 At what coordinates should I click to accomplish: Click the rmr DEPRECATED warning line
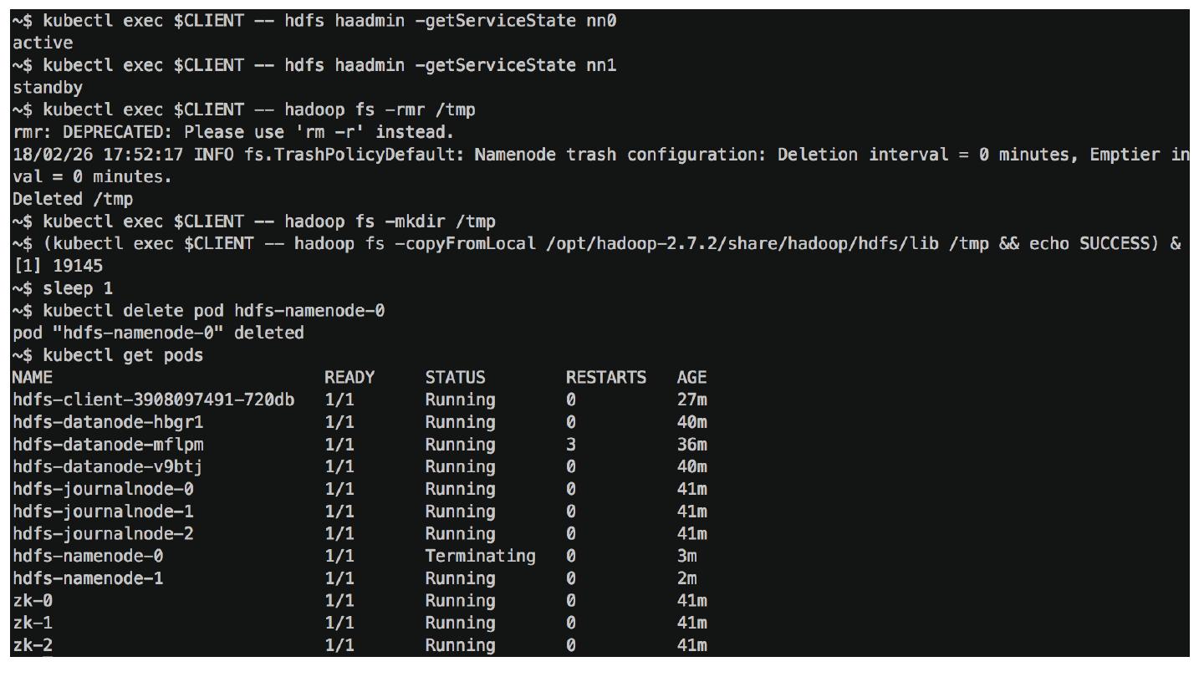tap(233, 132)
